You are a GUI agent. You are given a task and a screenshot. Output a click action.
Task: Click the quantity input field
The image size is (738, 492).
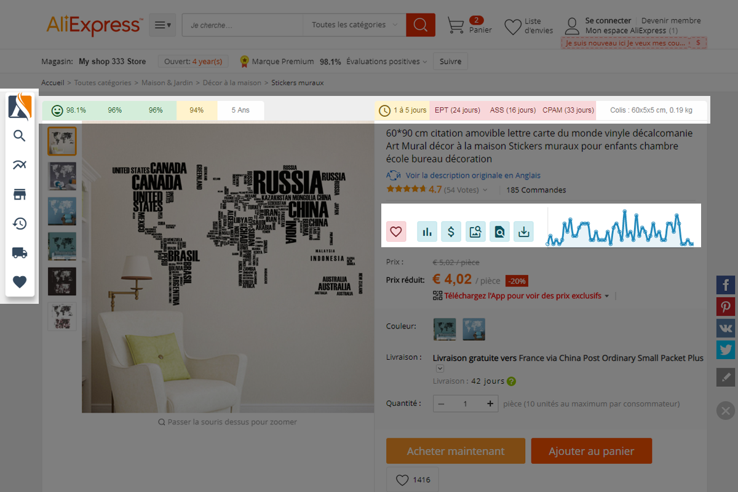[x=466, y=404]
